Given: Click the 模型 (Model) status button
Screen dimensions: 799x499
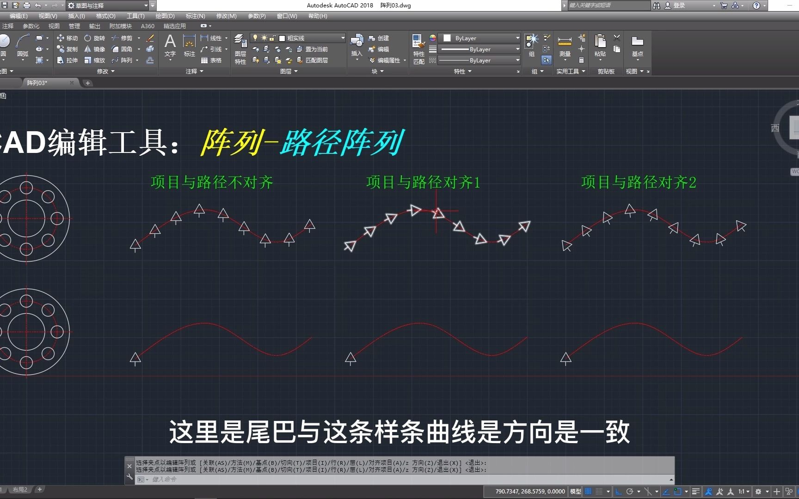Looking at the screenshot, I should [575, 491].
